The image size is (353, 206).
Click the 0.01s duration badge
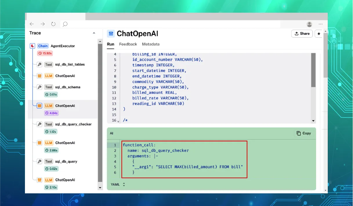click(50, 94)
